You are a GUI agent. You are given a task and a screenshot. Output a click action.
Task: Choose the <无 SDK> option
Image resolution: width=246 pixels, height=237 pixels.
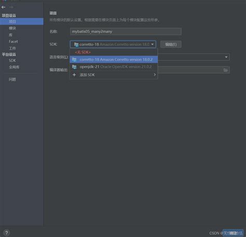click(x=114, y=52)
